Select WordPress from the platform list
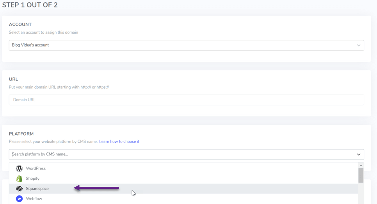Viewport: 377px width, 204px height. click(x=183, y=168)
